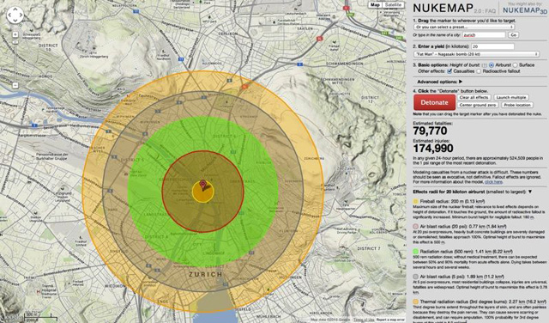Zoom out with the map minus button
The image size is (549, 323).
[15, 85]
